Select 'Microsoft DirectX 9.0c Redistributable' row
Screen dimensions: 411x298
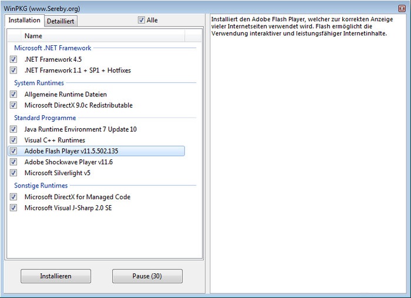pos(96,105)
